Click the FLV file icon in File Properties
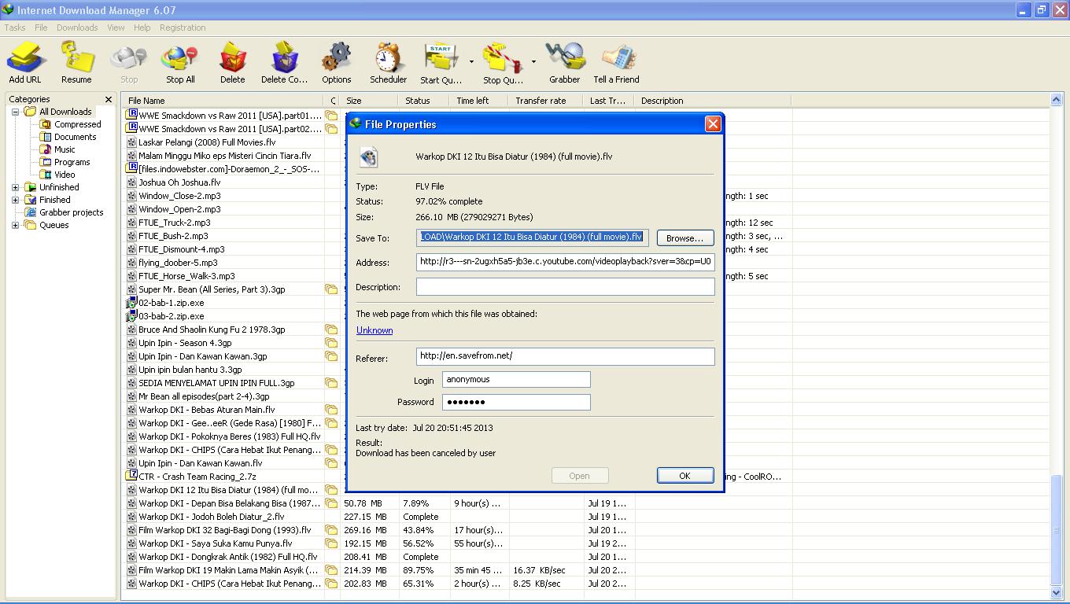1070x604 pixels. pos(368,157)
